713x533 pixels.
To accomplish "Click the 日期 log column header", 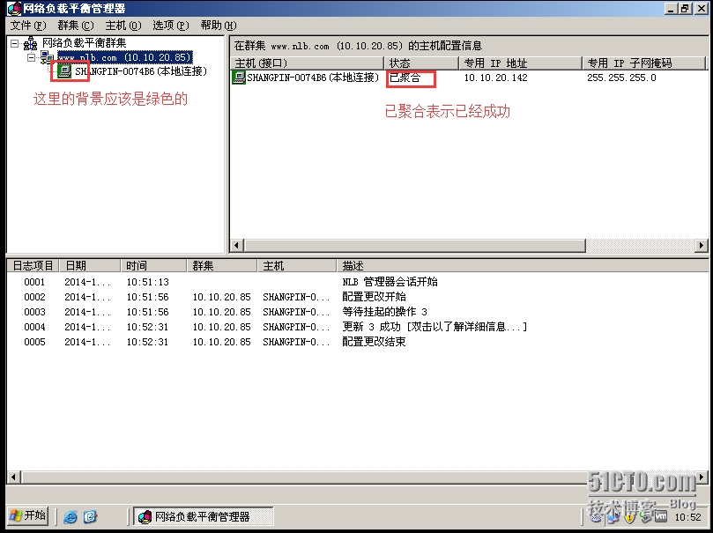I will pos(90,266).
